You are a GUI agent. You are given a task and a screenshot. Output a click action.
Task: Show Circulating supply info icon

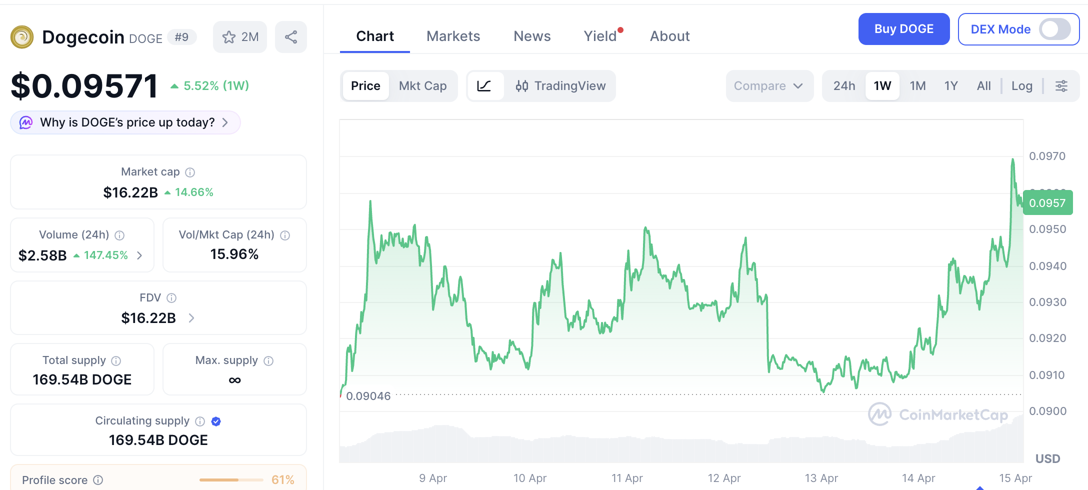click(x=200, y=421)
